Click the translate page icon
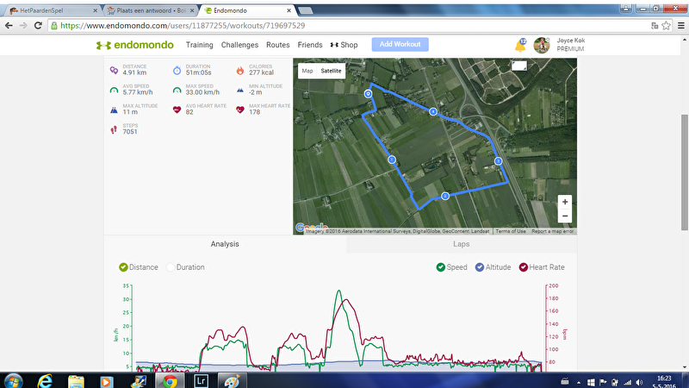 coord(655,26)
